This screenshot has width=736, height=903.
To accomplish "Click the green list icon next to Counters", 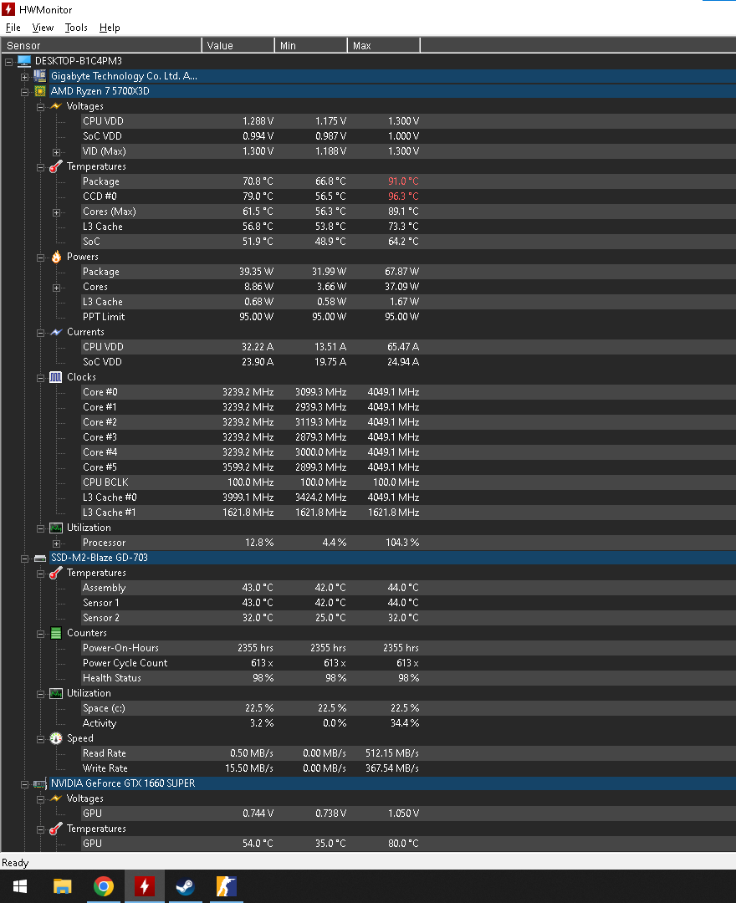I will click(x=56, y=633).
